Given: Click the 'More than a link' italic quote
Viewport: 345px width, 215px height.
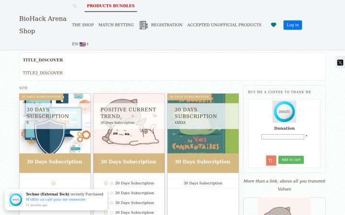Looking at the screenshot, I should click(284, 185).
